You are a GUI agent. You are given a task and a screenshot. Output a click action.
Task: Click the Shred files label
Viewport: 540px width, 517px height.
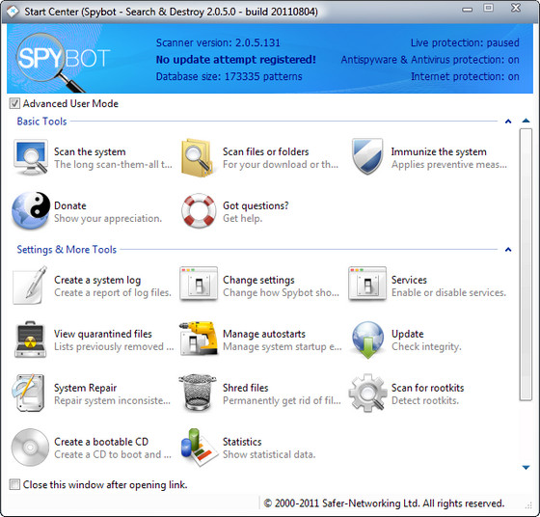[x=246, y=388]
